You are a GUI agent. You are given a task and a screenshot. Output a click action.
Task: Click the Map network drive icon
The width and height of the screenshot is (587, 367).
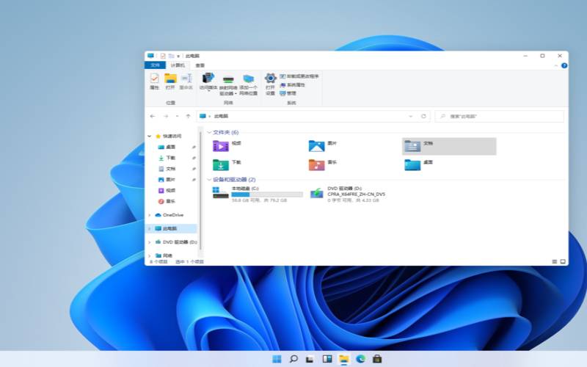coord(228,84)
